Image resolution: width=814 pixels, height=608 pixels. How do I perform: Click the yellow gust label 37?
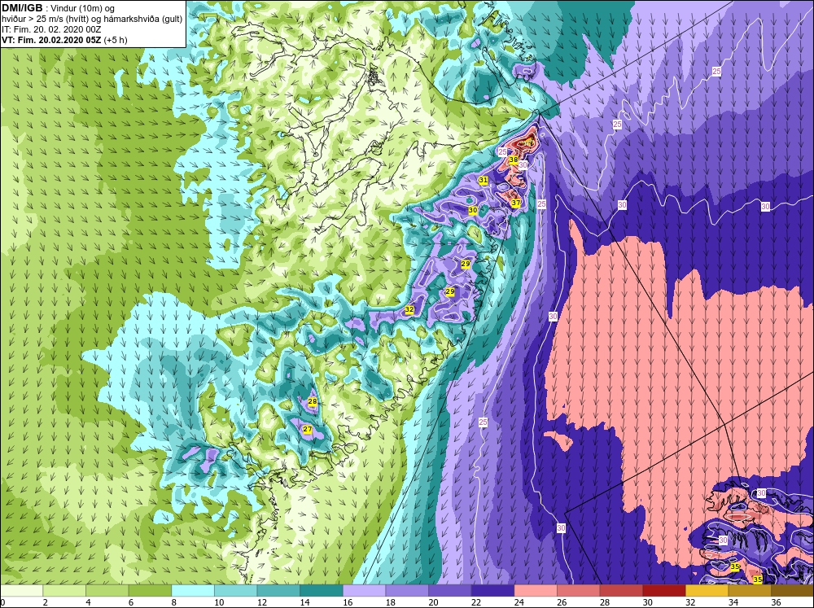(515, 203)
